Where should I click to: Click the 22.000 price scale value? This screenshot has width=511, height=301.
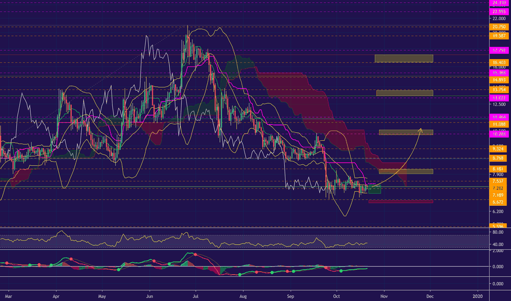pos(499,19)
